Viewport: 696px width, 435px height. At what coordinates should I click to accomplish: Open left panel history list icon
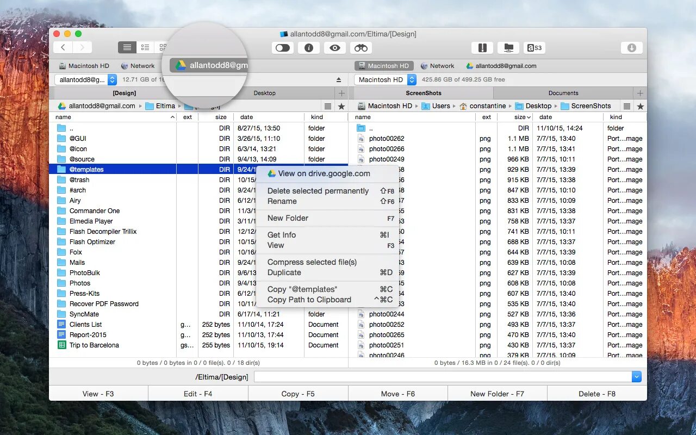point(328,106)
